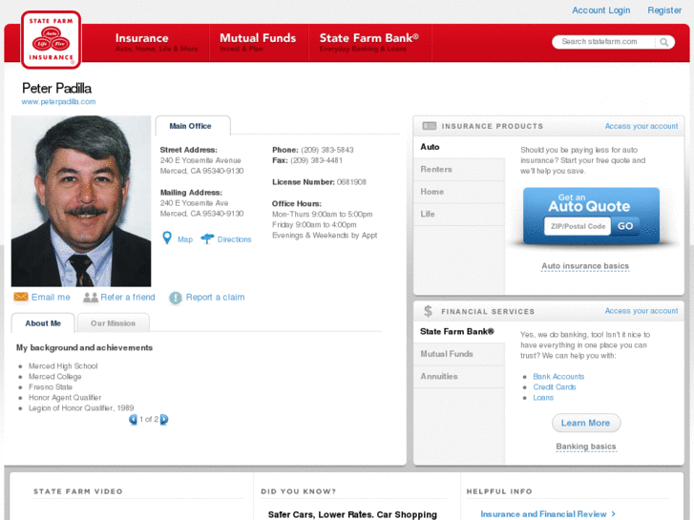Click the Directions link
Image resolution: width=694 pixels, height=520 pixels.
[234, 239]
